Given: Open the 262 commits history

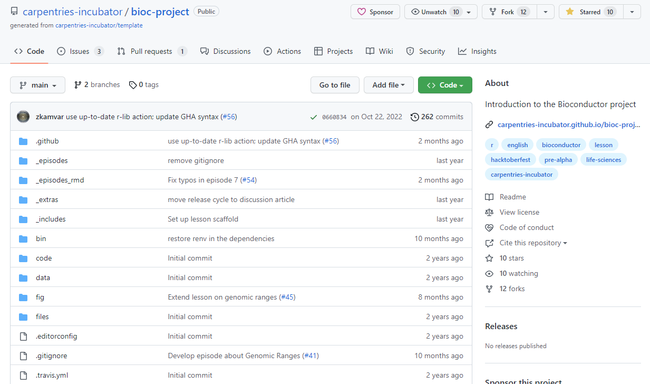Looking at the screenshot, I should click(x=436, y=117).
